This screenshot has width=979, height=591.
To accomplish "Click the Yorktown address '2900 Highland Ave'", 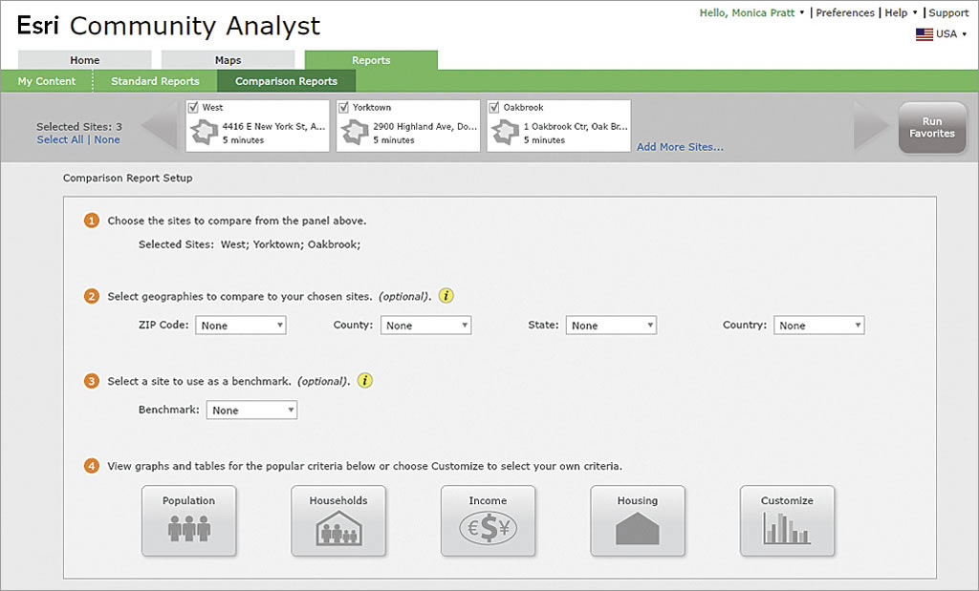I will (424, 126).
